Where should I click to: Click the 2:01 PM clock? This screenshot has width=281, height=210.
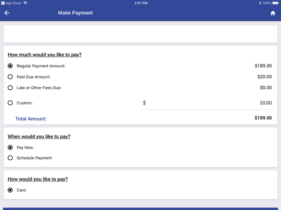tap(141, 3)
